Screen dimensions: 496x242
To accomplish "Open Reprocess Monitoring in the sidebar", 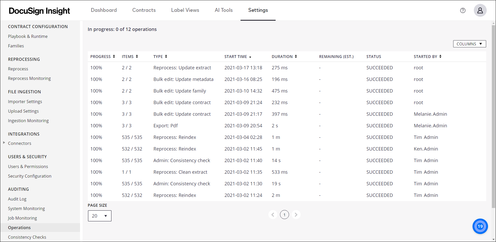I will (29, 78).
